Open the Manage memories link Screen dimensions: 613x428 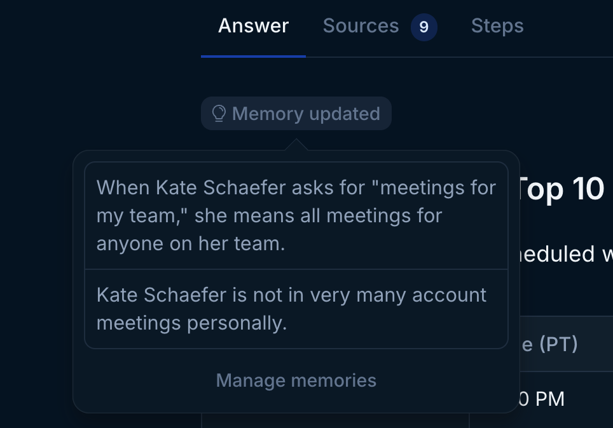(x=296, y=380)
